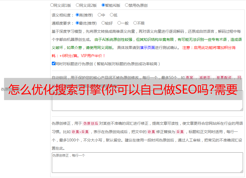The height and width of the screenshot is (178, 246).
Task: Choose the 智能AI版 radio option
Action: point(103,5)
